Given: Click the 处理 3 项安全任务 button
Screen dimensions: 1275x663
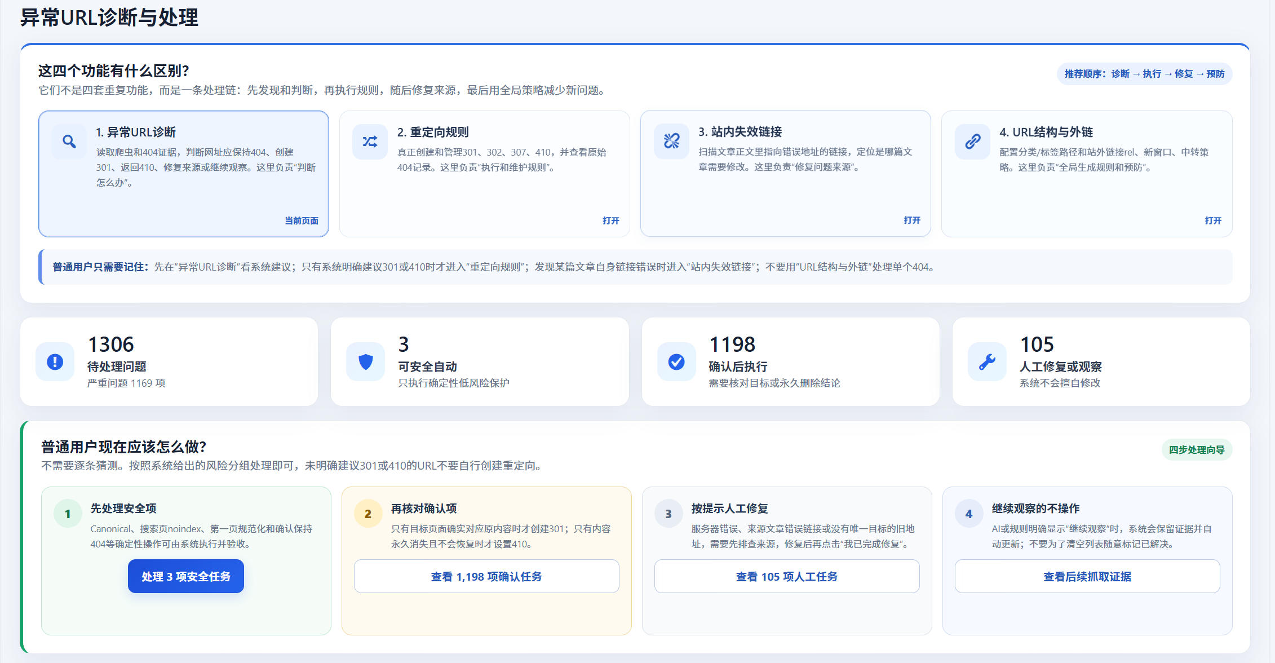Looking at the screenshot, I should click(186, 576).
